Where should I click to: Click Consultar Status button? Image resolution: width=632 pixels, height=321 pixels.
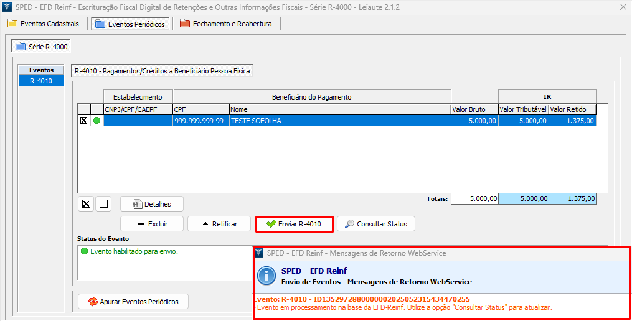[x=375, y=224]
